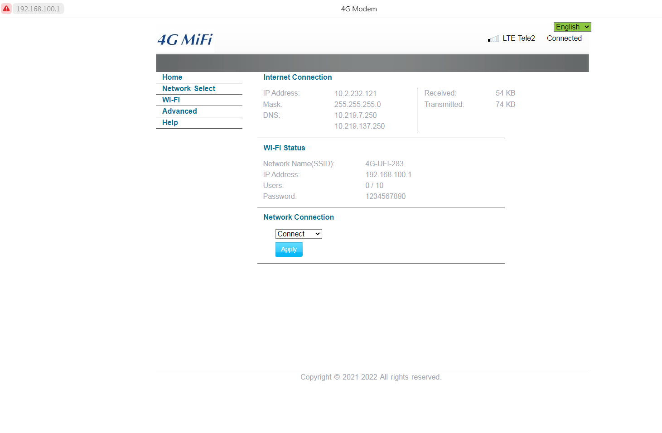Open the English language dropdown

coord(572,27)
